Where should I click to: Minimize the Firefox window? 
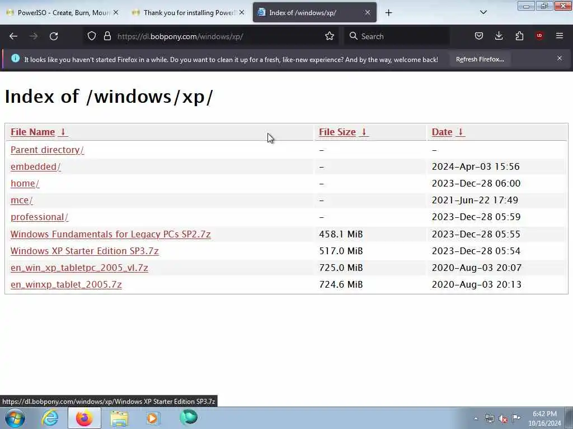coord(526,6)
